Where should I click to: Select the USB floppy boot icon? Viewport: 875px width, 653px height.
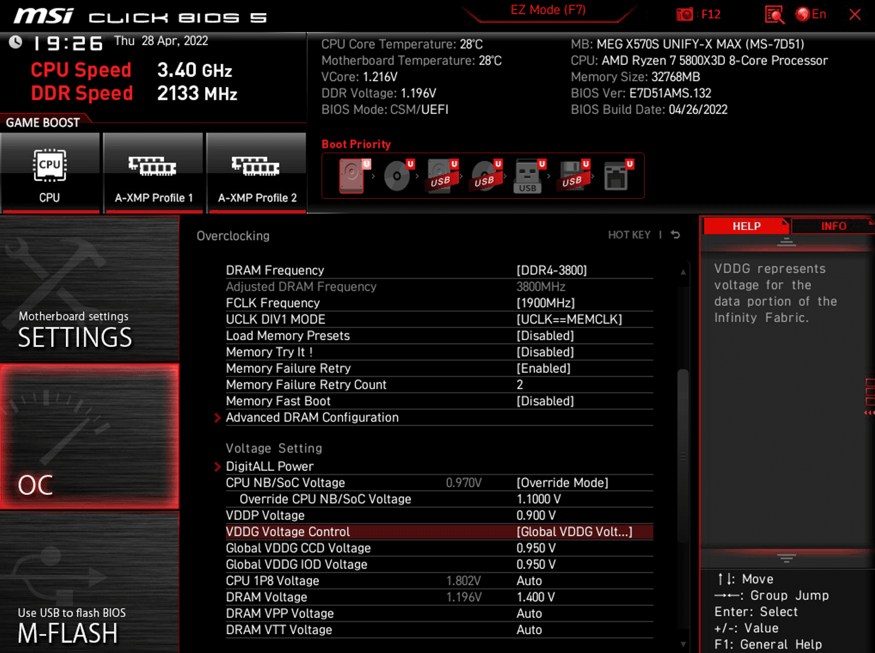tap(573, 175)
